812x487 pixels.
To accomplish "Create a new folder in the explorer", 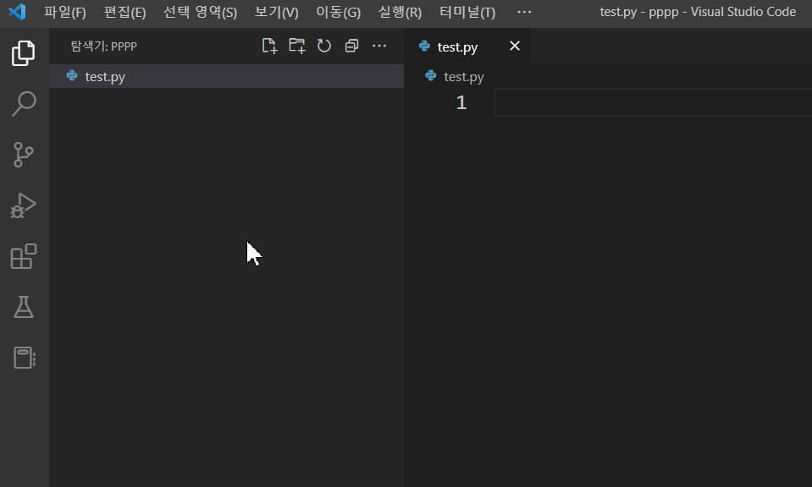I will click(297, 46).
